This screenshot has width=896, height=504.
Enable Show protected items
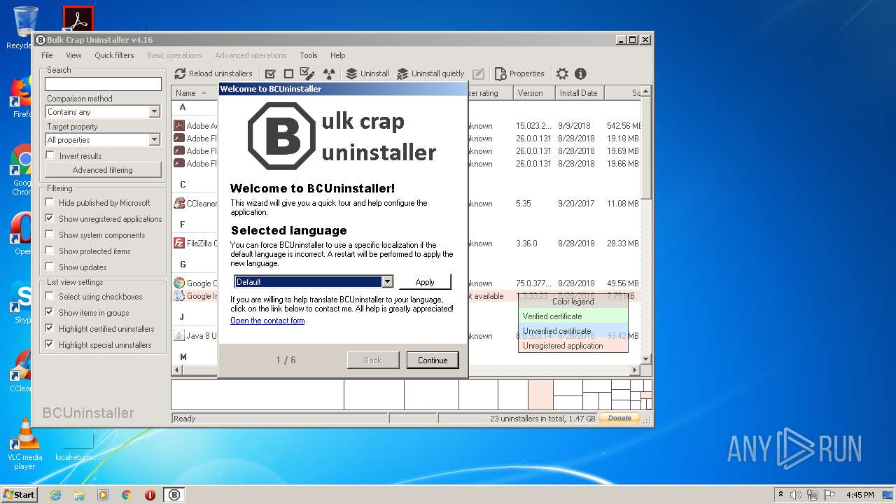[50, 251]
